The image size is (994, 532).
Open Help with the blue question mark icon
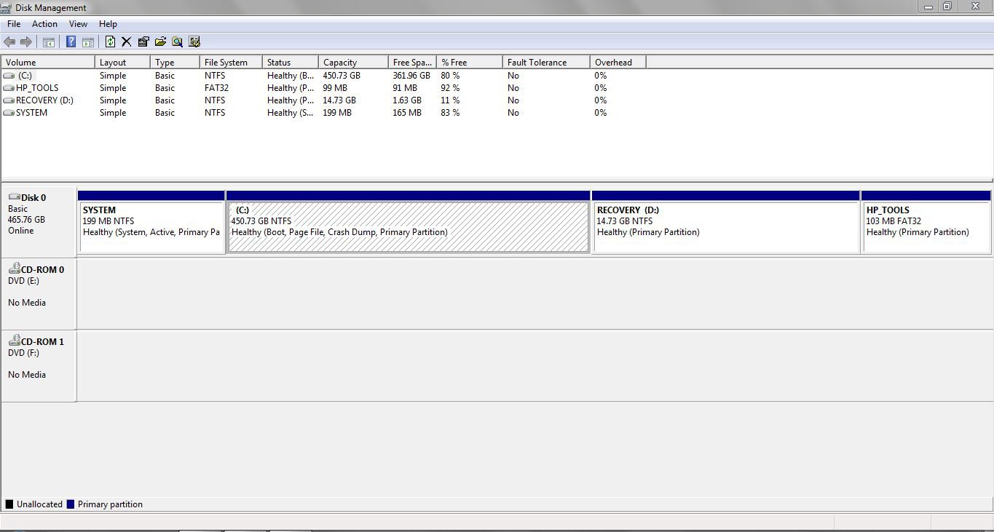pos(71,42)
